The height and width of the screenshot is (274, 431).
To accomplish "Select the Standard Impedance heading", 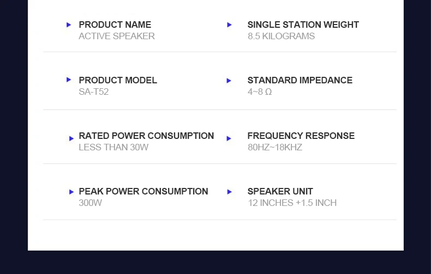I will click(300, 80).
